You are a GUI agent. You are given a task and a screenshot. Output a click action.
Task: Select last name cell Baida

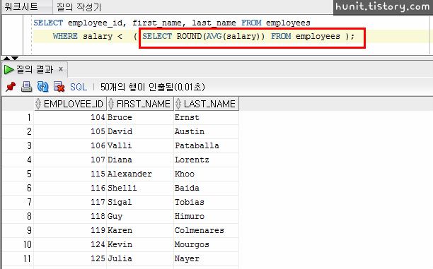click(206, 188)
